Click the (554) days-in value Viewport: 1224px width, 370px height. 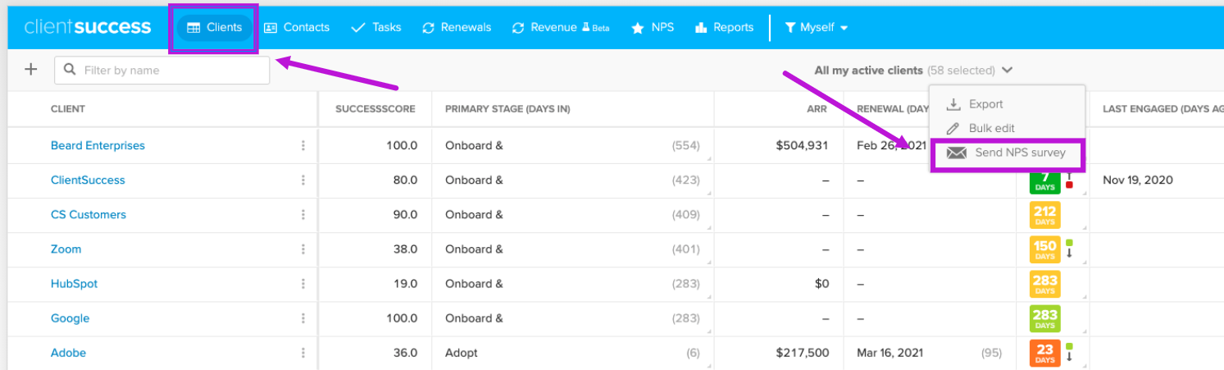pos(685,145)
